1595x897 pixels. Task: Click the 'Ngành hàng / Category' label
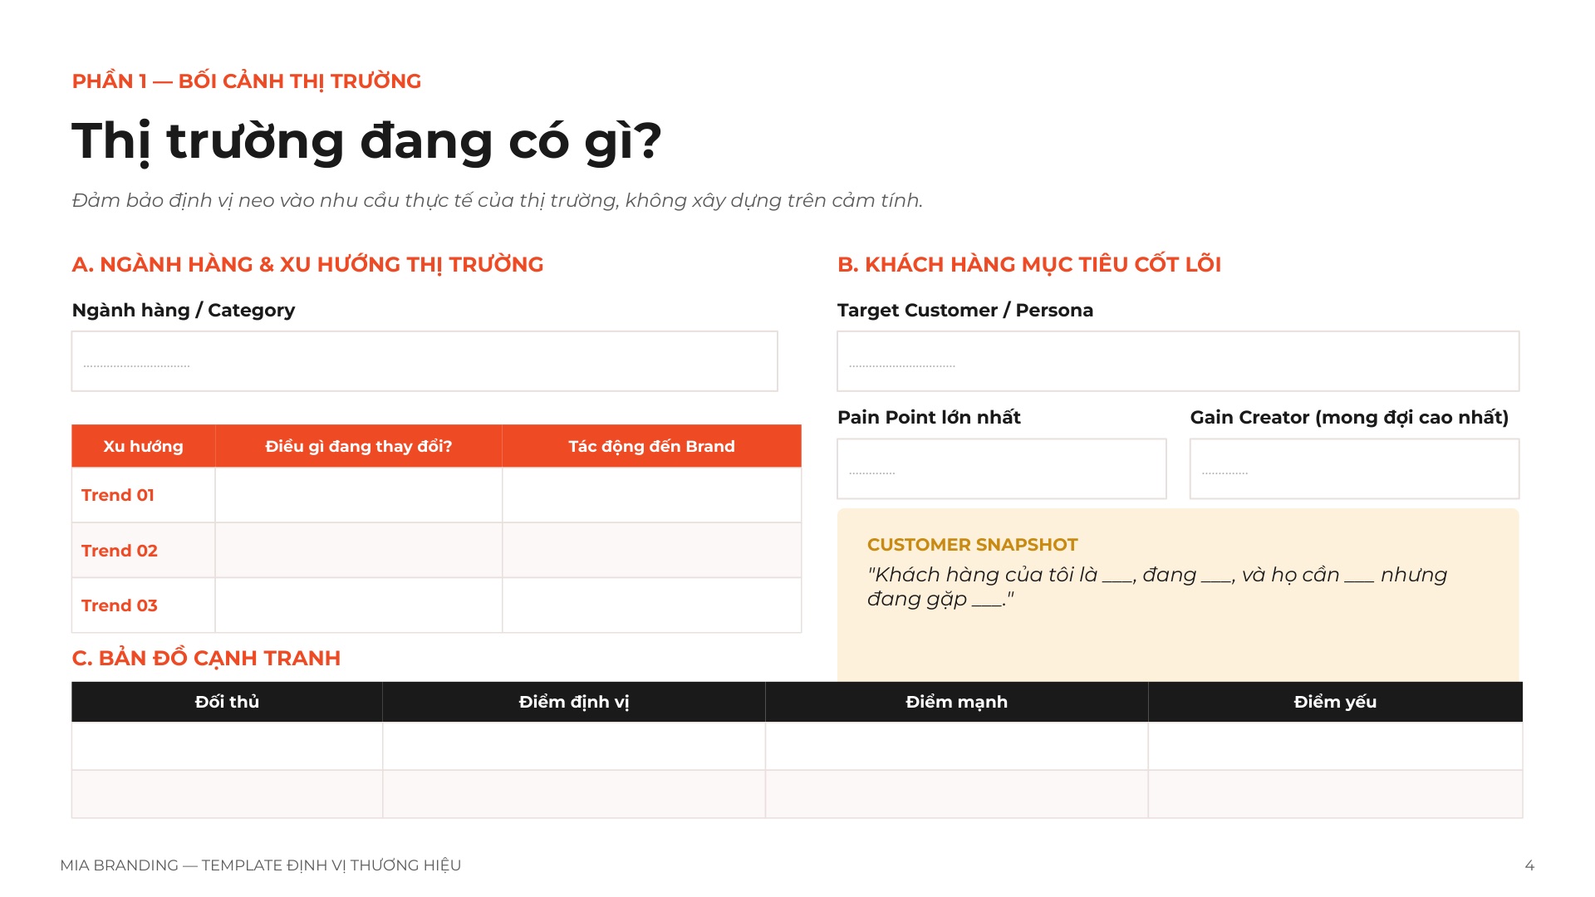184,311
